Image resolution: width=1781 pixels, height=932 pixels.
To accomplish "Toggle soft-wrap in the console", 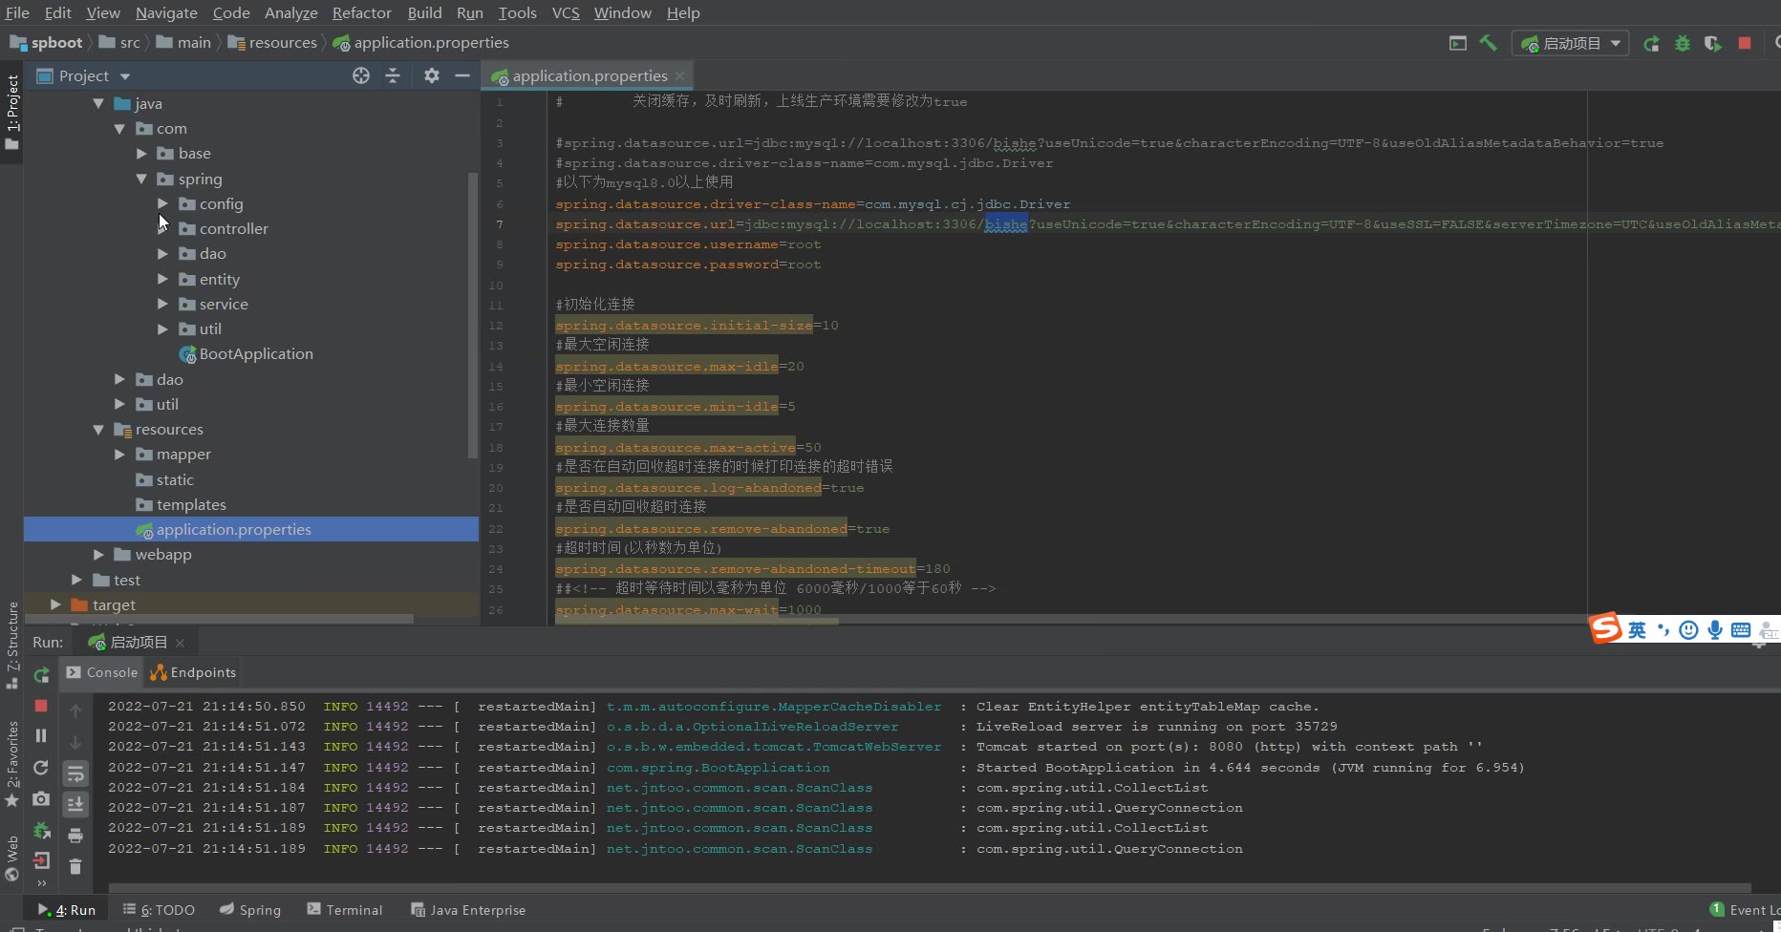I will (x=75, y=773).
